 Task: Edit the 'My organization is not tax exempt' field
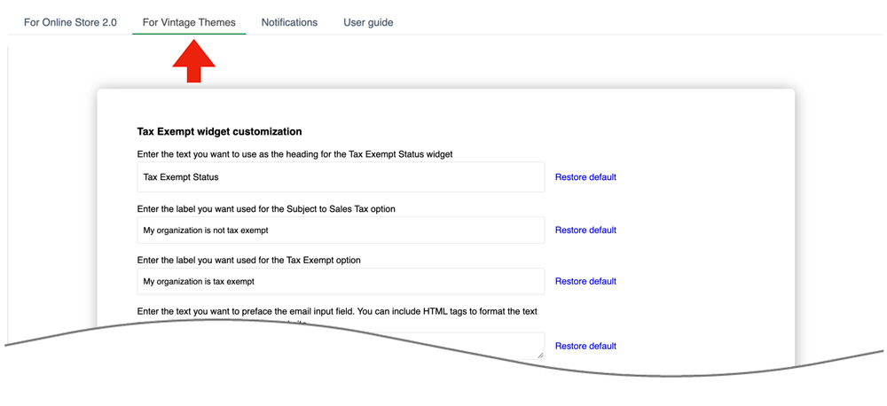341,230
